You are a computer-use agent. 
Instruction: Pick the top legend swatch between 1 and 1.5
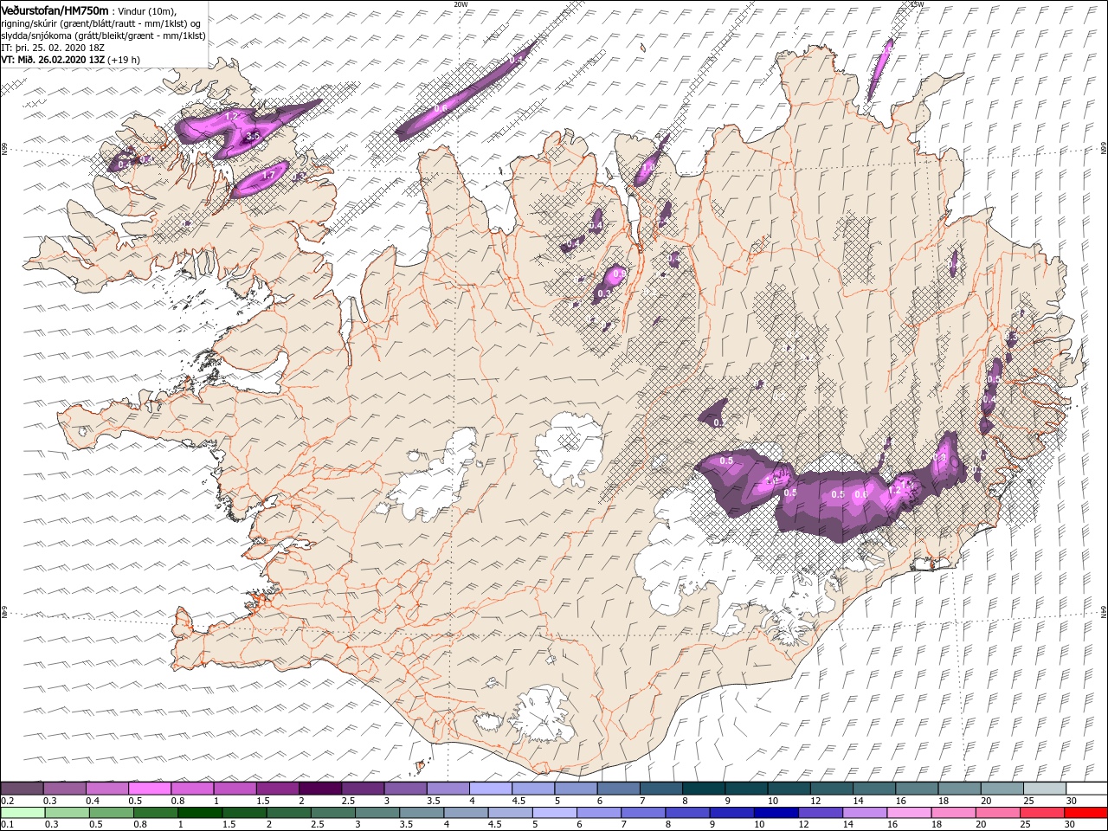235,789
